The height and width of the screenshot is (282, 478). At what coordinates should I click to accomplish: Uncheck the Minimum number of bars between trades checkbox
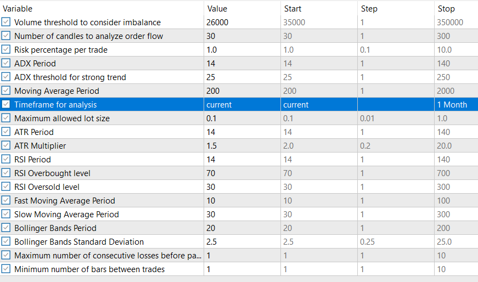(6, 269)
